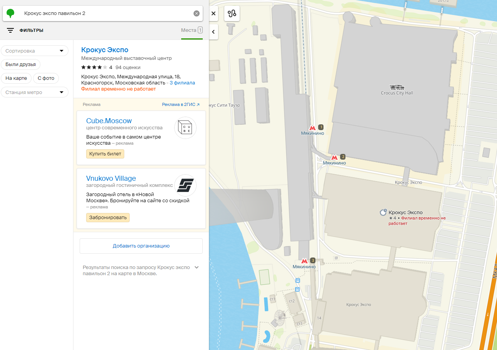Image resolution: width=497 pixels, height=350 pixels.
Task: Close the search panel with the X button
Action: [x=213, y=13]
